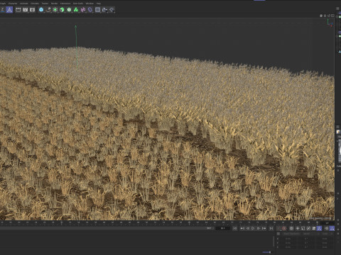Click the Z position coordinate field
Viewport: 341px width, 255px height.
click(x=288, y=247)
